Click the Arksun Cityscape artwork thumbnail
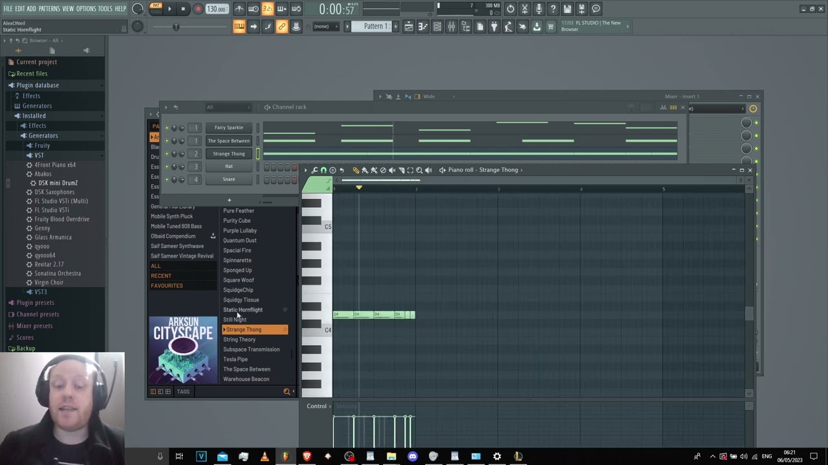The image size is (828, 465). (183, 349)
